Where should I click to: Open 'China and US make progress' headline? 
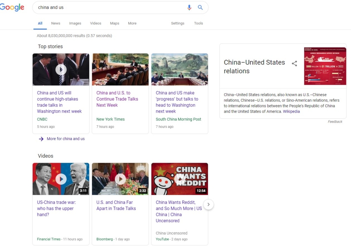(x=177, y=102)
